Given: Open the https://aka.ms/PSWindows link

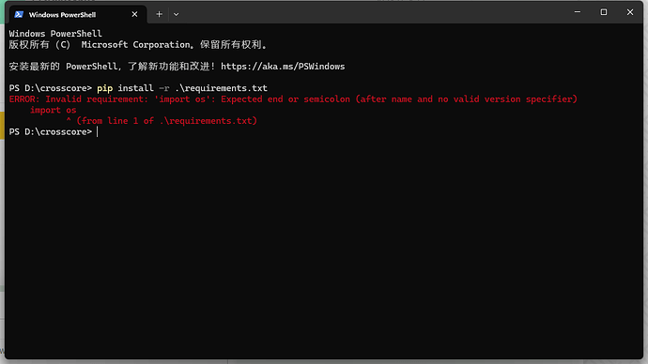Looking at the screenshot, I should coord(283,67).
